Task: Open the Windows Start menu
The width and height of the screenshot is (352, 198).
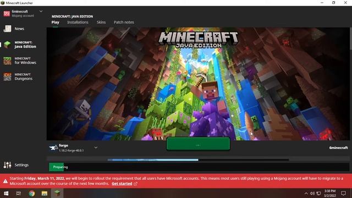Action: [x=6, y=193]
